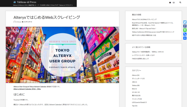Viewport: 187px width, 107px height.
Task: Open more share options plus icon
Action: [x=185, y=38]
